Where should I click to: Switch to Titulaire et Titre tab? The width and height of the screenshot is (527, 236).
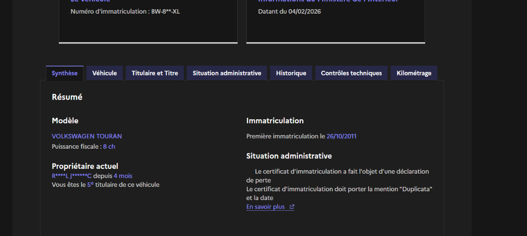click(155, 73)
